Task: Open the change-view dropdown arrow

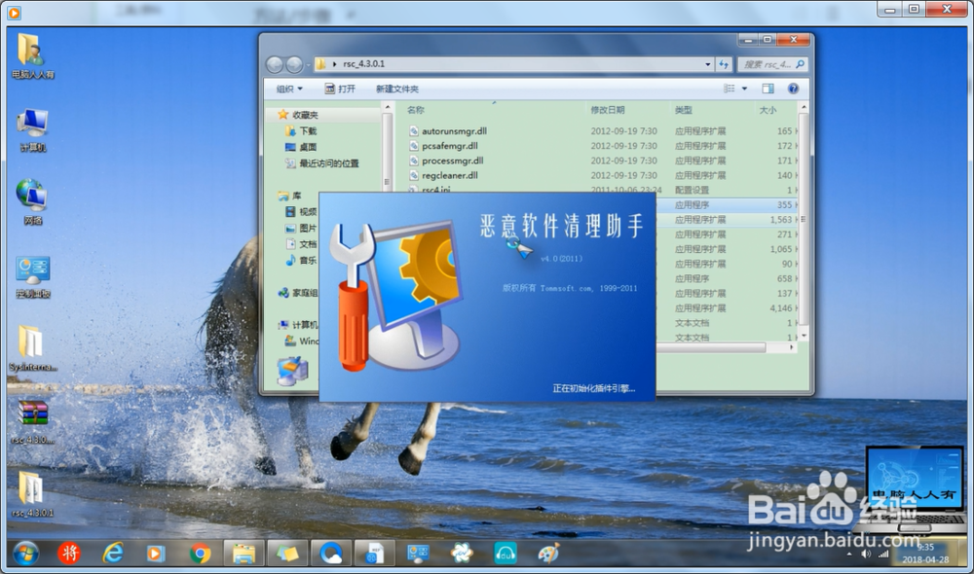Action: coord(744,88)
